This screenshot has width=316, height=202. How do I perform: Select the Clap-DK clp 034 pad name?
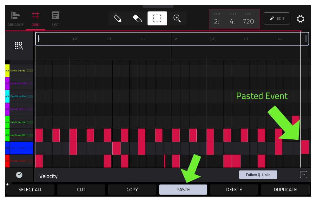[18, 97]
